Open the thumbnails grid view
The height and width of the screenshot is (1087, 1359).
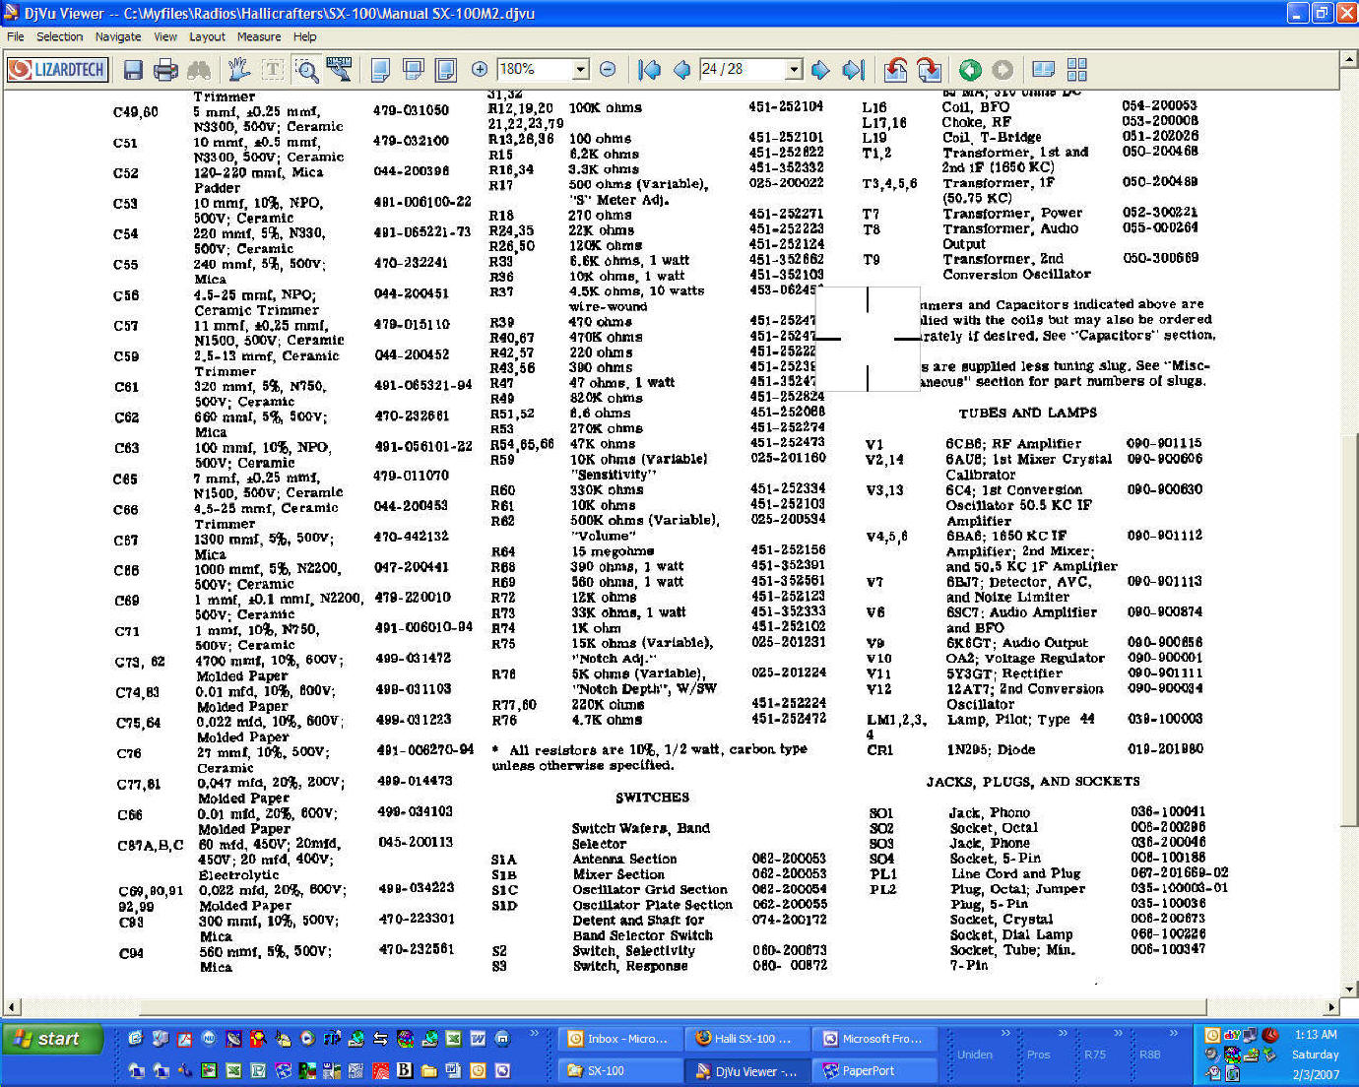click(1077, 69)
